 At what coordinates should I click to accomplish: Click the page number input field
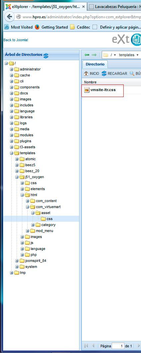(118, 346)
